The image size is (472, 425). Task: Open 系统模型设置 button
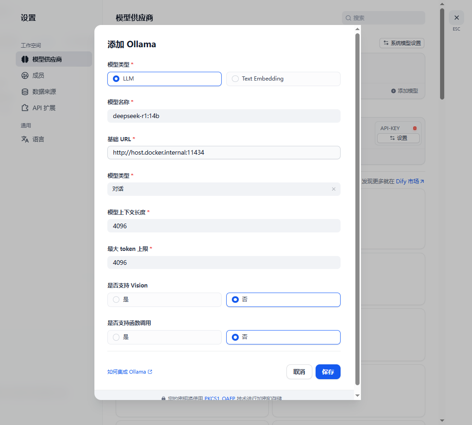[x=402, y=43]
